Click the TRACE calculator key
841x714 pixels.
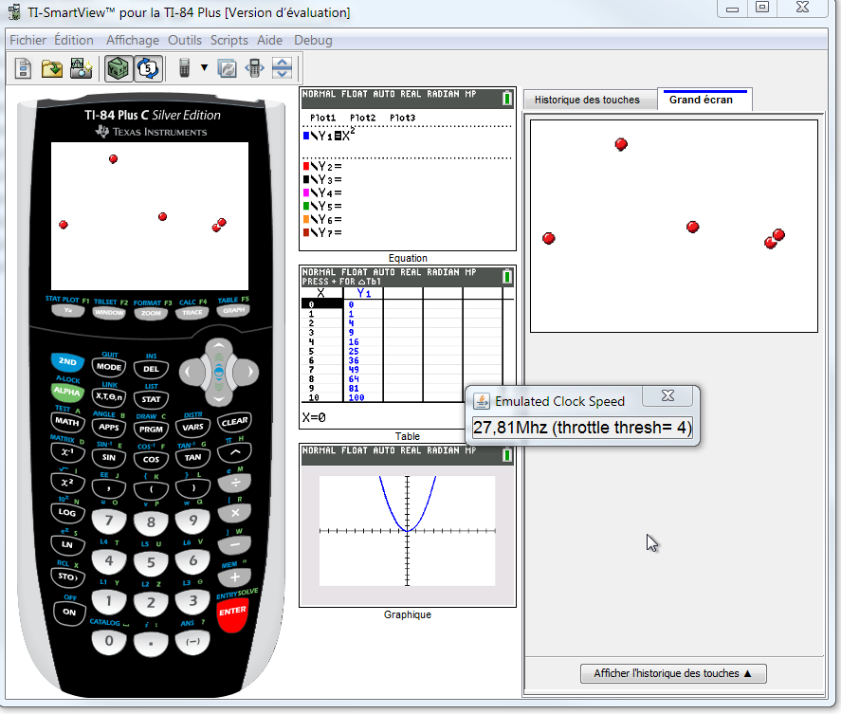tap(192, 312)
